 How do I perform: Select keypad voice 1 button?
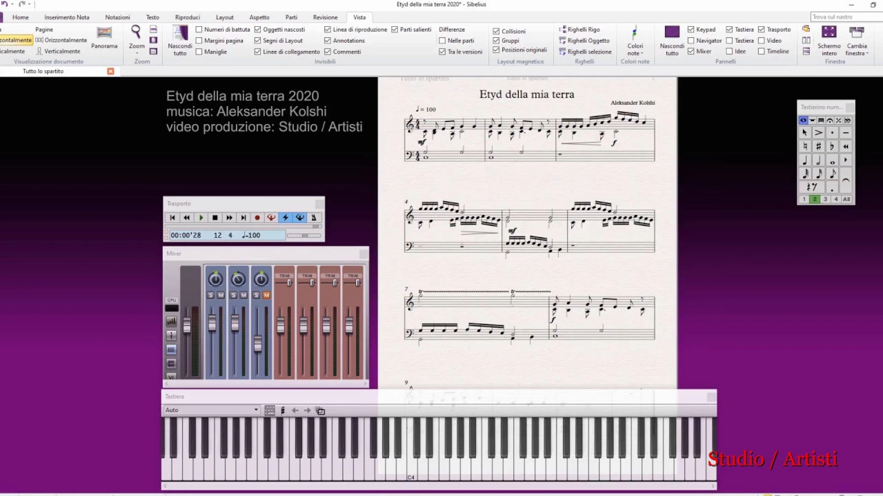tap(804, 199)
